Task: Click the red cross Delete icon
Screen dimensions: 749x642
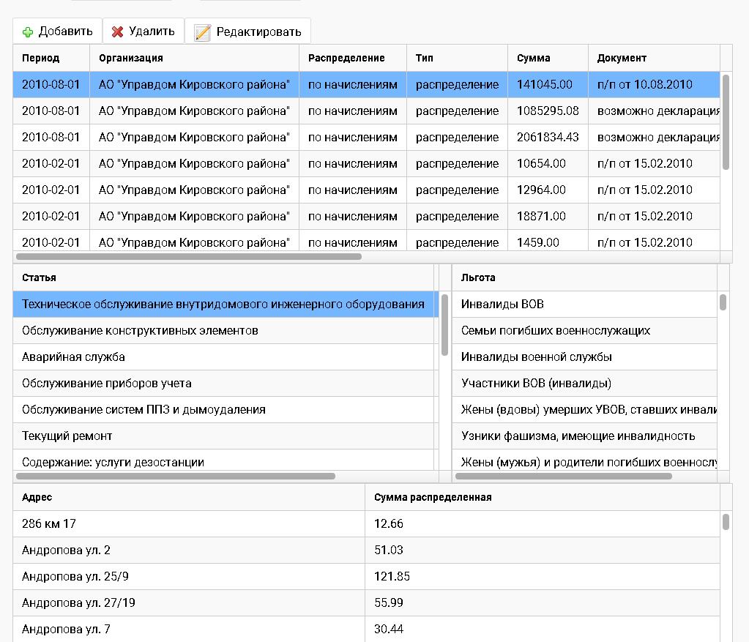Action: (117, 31)
